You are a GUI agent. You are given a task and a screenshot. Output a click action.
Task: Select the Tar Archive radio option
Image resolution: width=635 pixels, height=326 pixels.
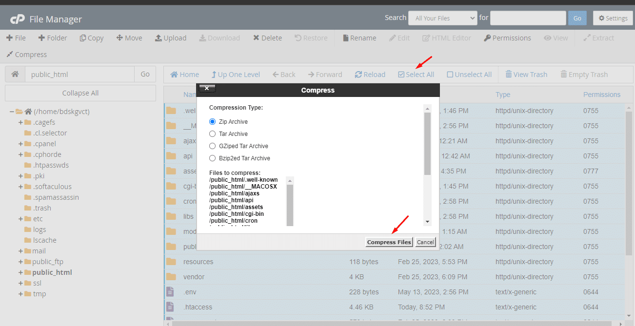pos(212,134)
